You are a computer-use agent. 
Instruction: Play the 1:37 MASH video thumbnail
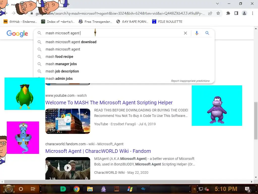pyautogui.click(x=68, y=121)
